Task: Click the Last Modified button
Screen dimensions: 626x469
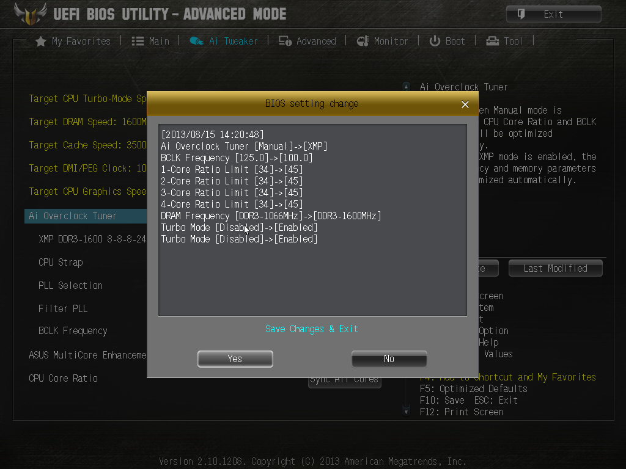Action: pos(555,269)
